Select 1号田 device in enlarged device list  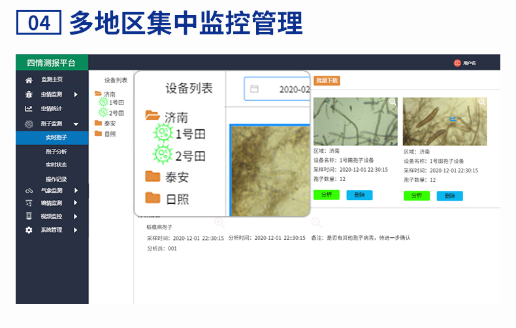(189, 134)
